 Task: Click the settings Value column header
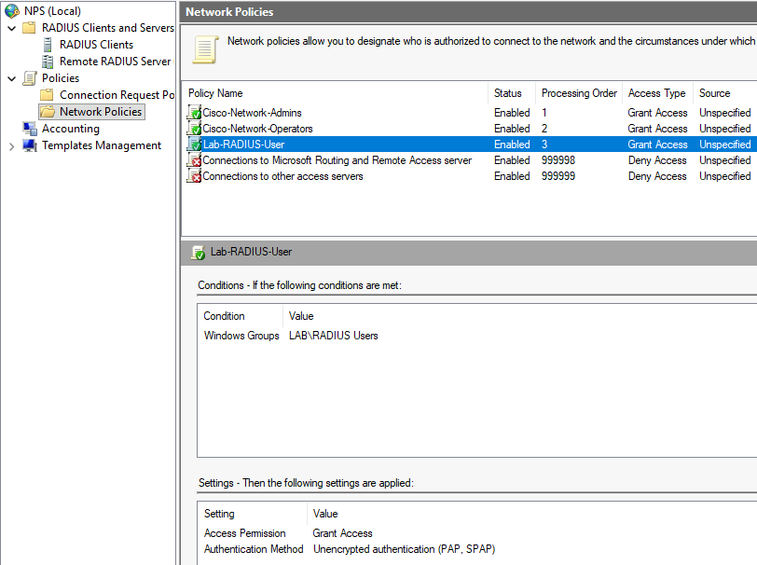click(325, 514)
